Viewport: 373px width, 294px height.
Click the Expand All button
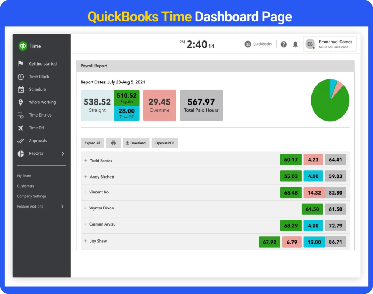[92, 143]
